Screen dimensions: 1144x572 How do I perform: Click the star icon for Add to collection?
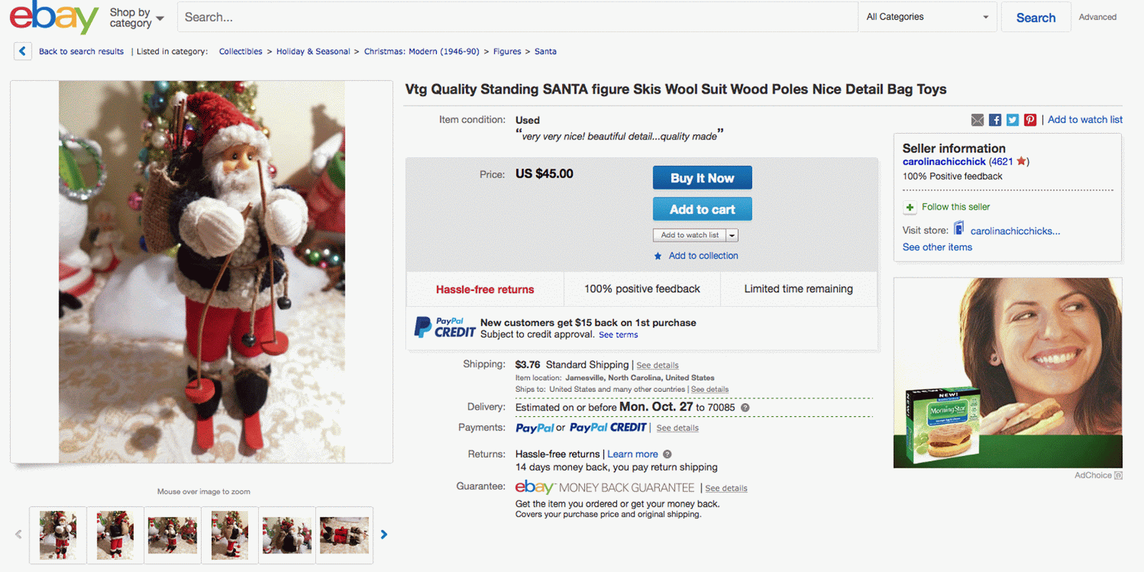[658, 256]
